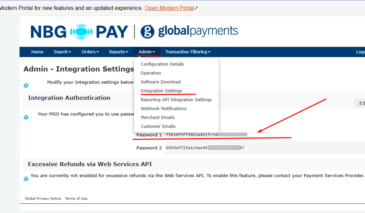Choose Software Download menu entry
The image size is (365, 213).
point(161,82)
